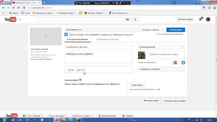Screen dimensions: 217x122
Task: Take a snapshot with recorder camera icon
Action: pyautogui.click(x=117, y=3)
